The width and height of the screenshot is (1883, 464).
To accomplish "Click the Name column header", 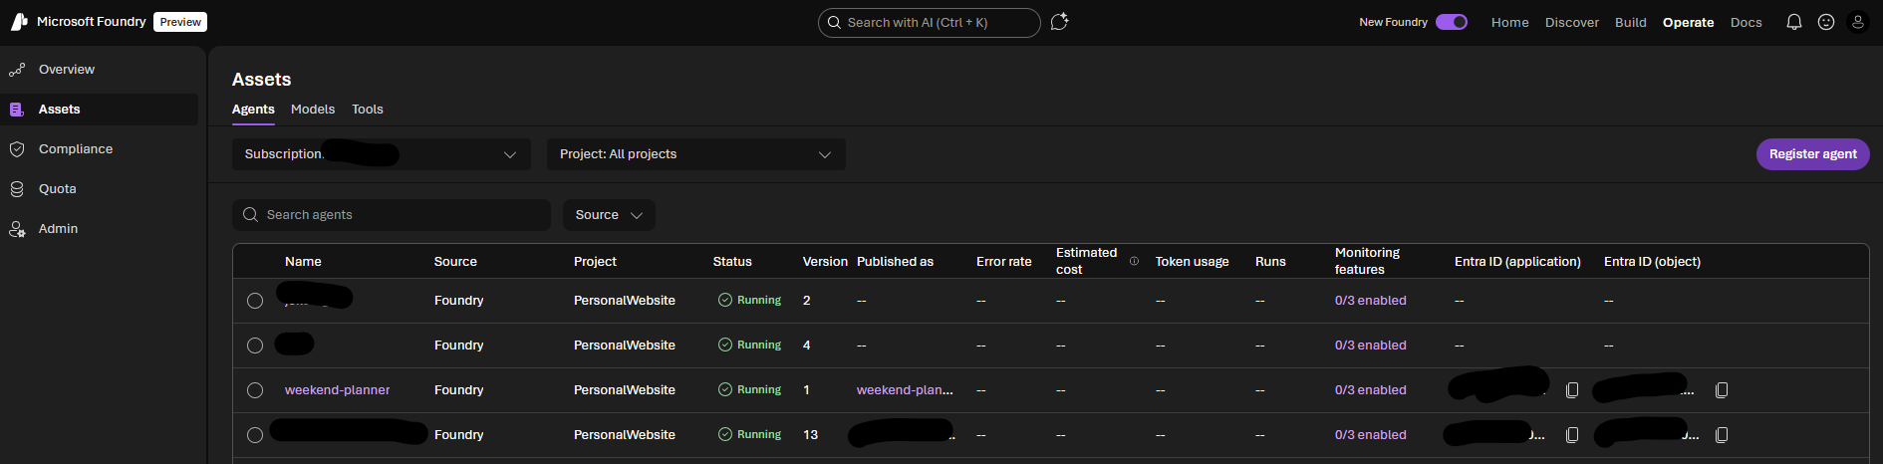I will click(x=303, y=262).
